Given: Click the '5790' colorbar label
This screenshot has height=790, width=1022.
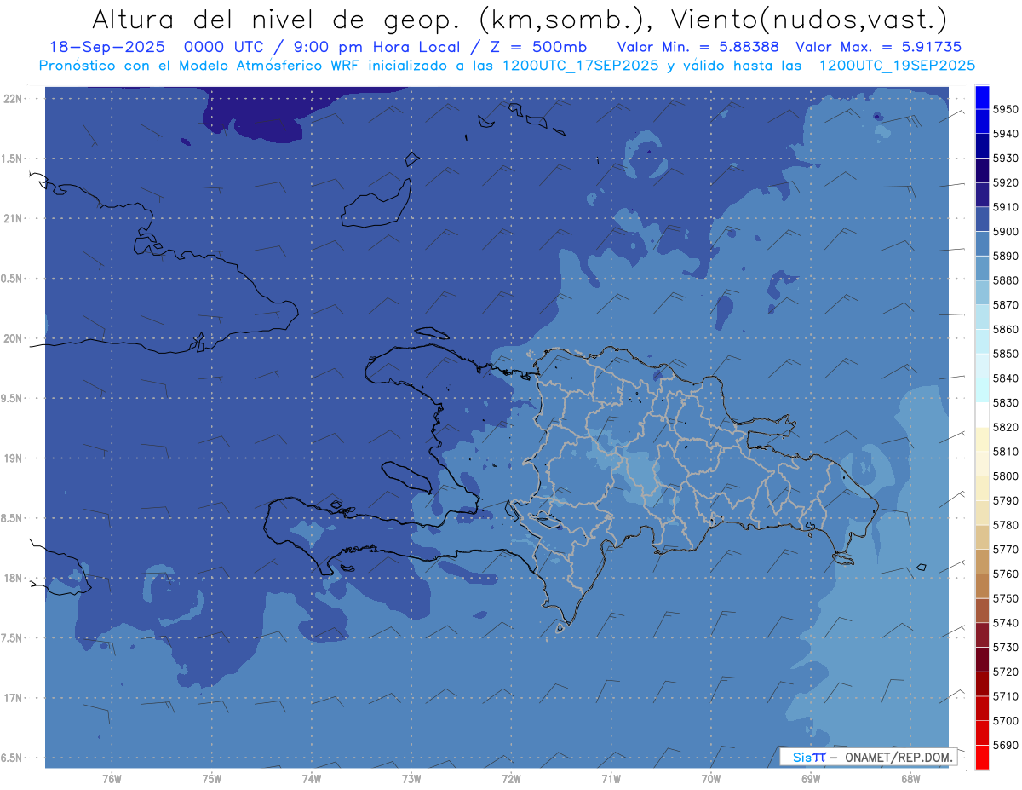Looking at the screenshot, I should coord(1006,500).
